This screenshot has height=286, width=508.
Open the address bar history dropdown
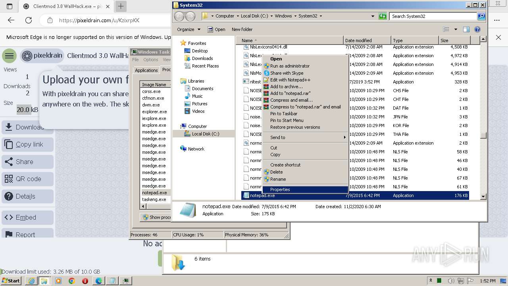pos(373,16)
